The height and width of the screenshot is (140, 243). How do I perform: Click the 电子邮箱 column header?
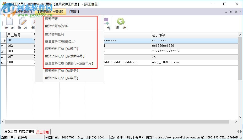(195, 35)
